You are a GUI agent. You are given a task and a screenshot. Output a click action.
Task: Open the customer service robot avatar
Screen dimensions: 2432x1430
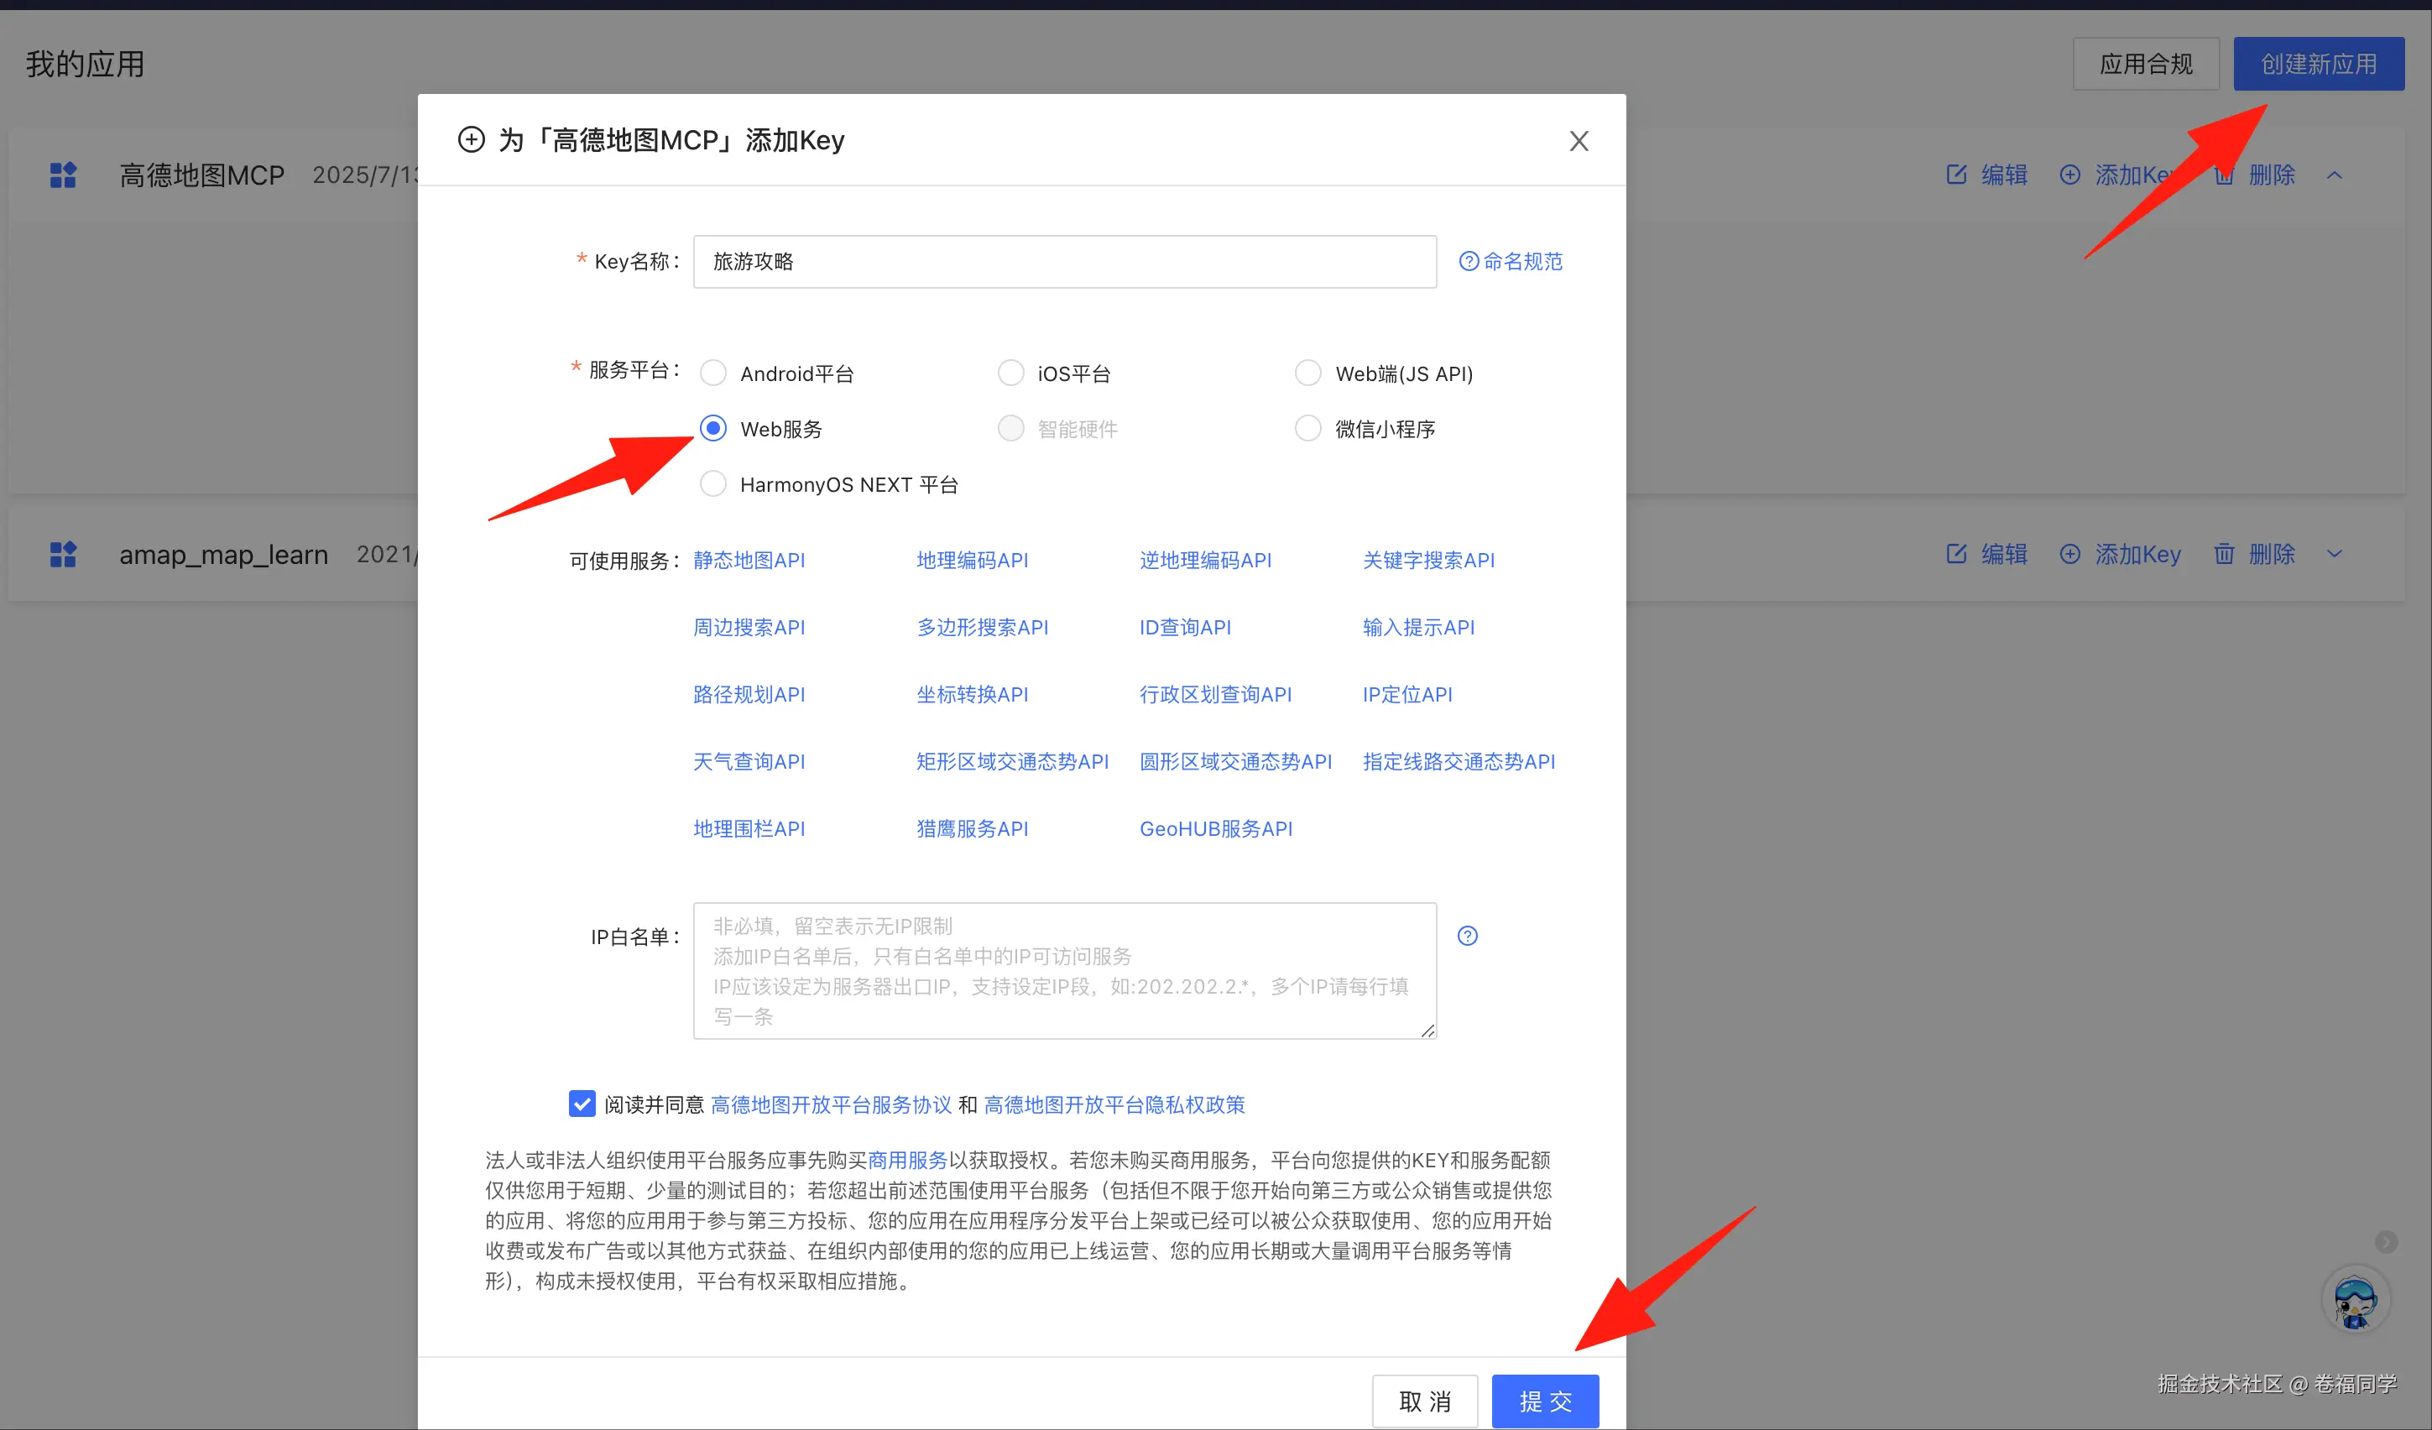pos(2355,1300)
